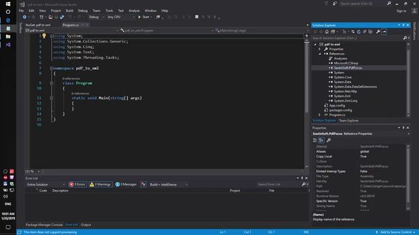Switch to the Output tab
This screenshot has height=235, width=419.
86,225
